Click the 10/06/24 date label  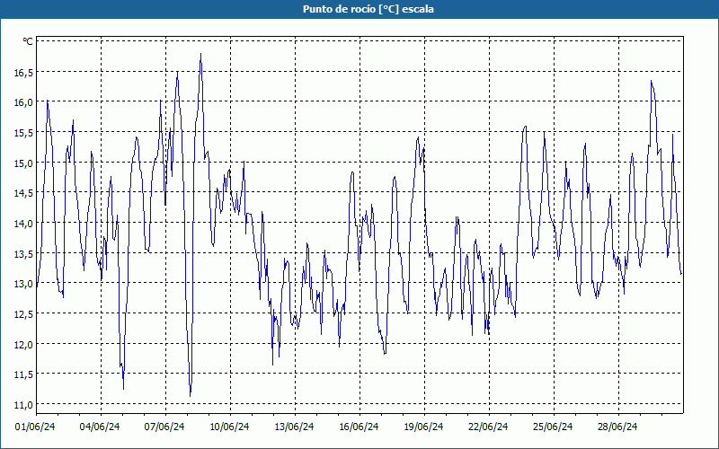pos(229,427)
